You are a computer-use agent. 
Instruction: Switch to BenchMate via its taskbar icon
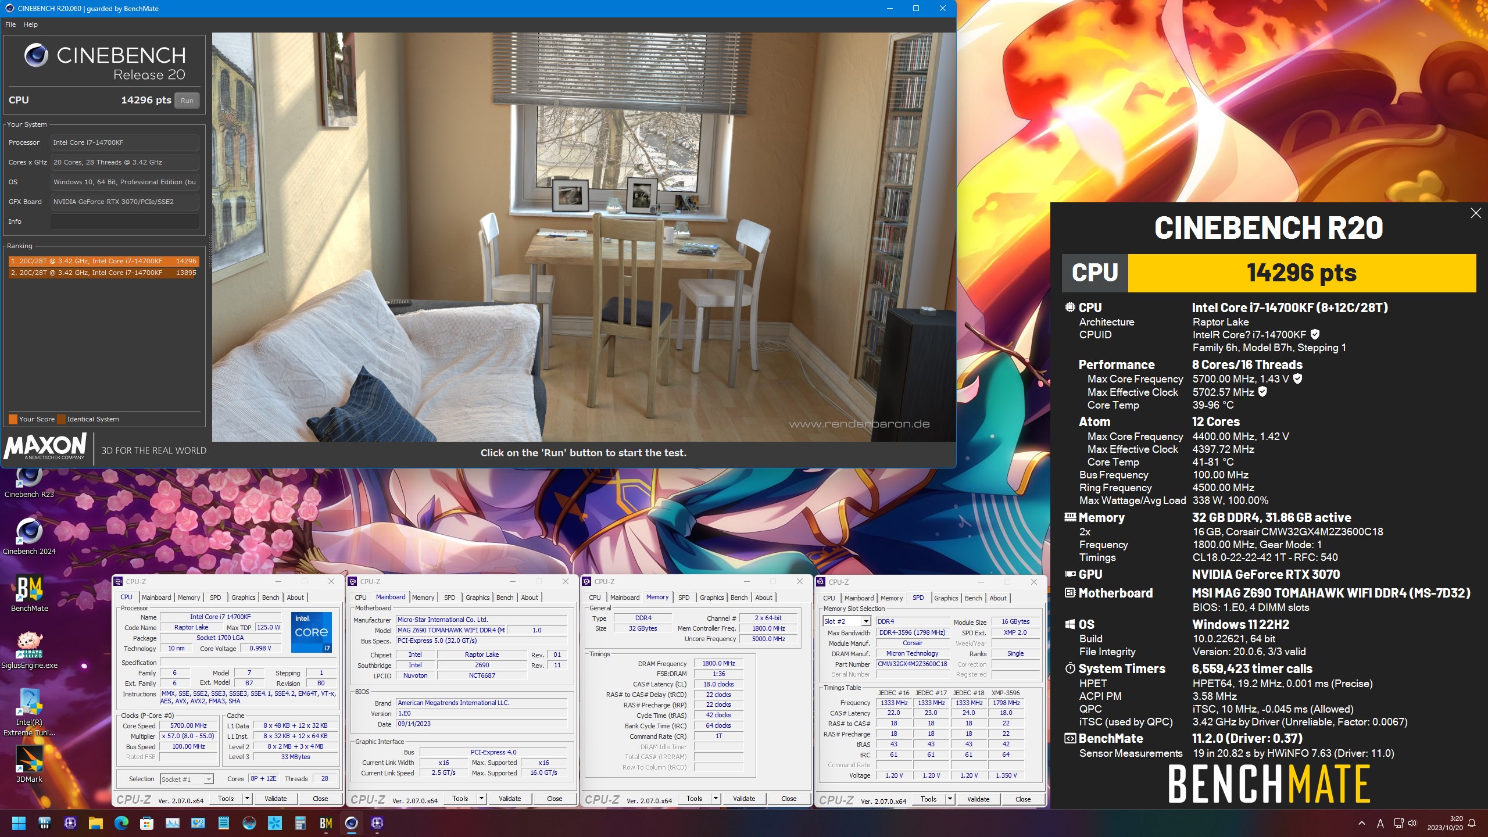[325, 823]
